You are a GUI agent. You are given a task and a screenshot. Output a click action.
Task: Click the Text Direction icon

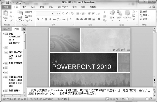[x=105, y=12]
